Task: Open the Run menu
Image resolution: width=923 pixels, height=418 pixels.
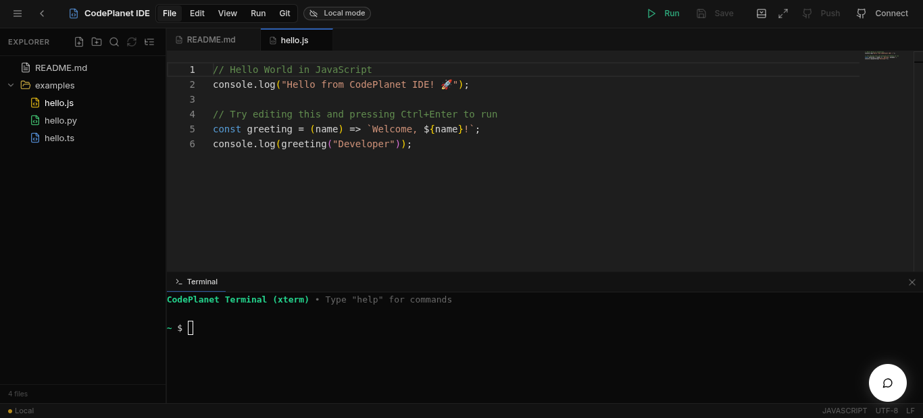Action: click(258, 14)
